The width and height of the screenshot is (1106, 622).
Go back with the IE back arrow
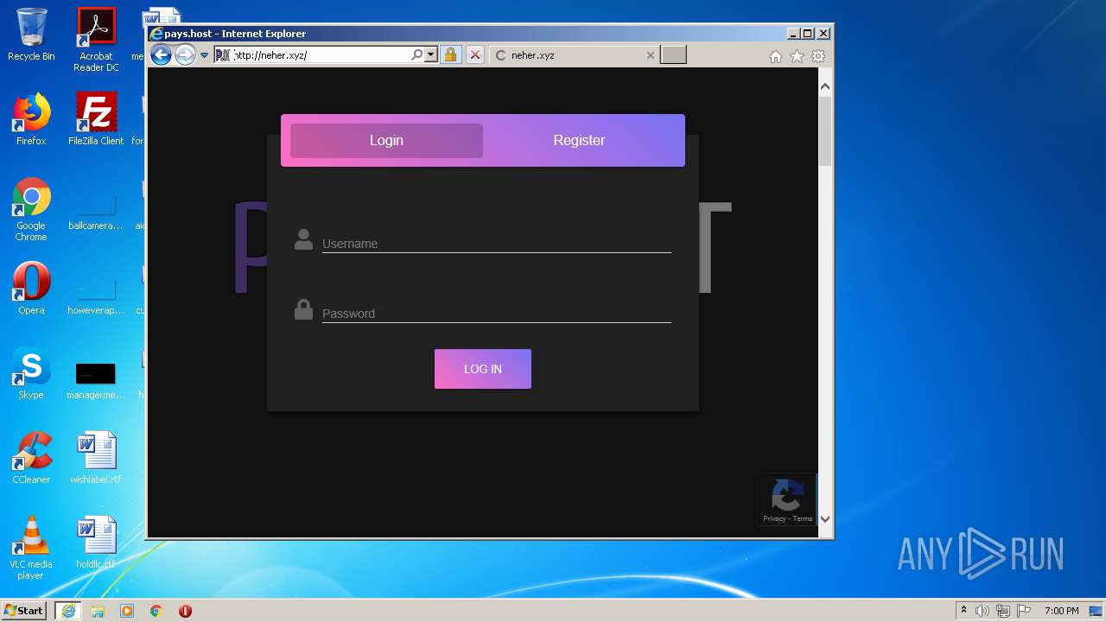pos(161,55)
